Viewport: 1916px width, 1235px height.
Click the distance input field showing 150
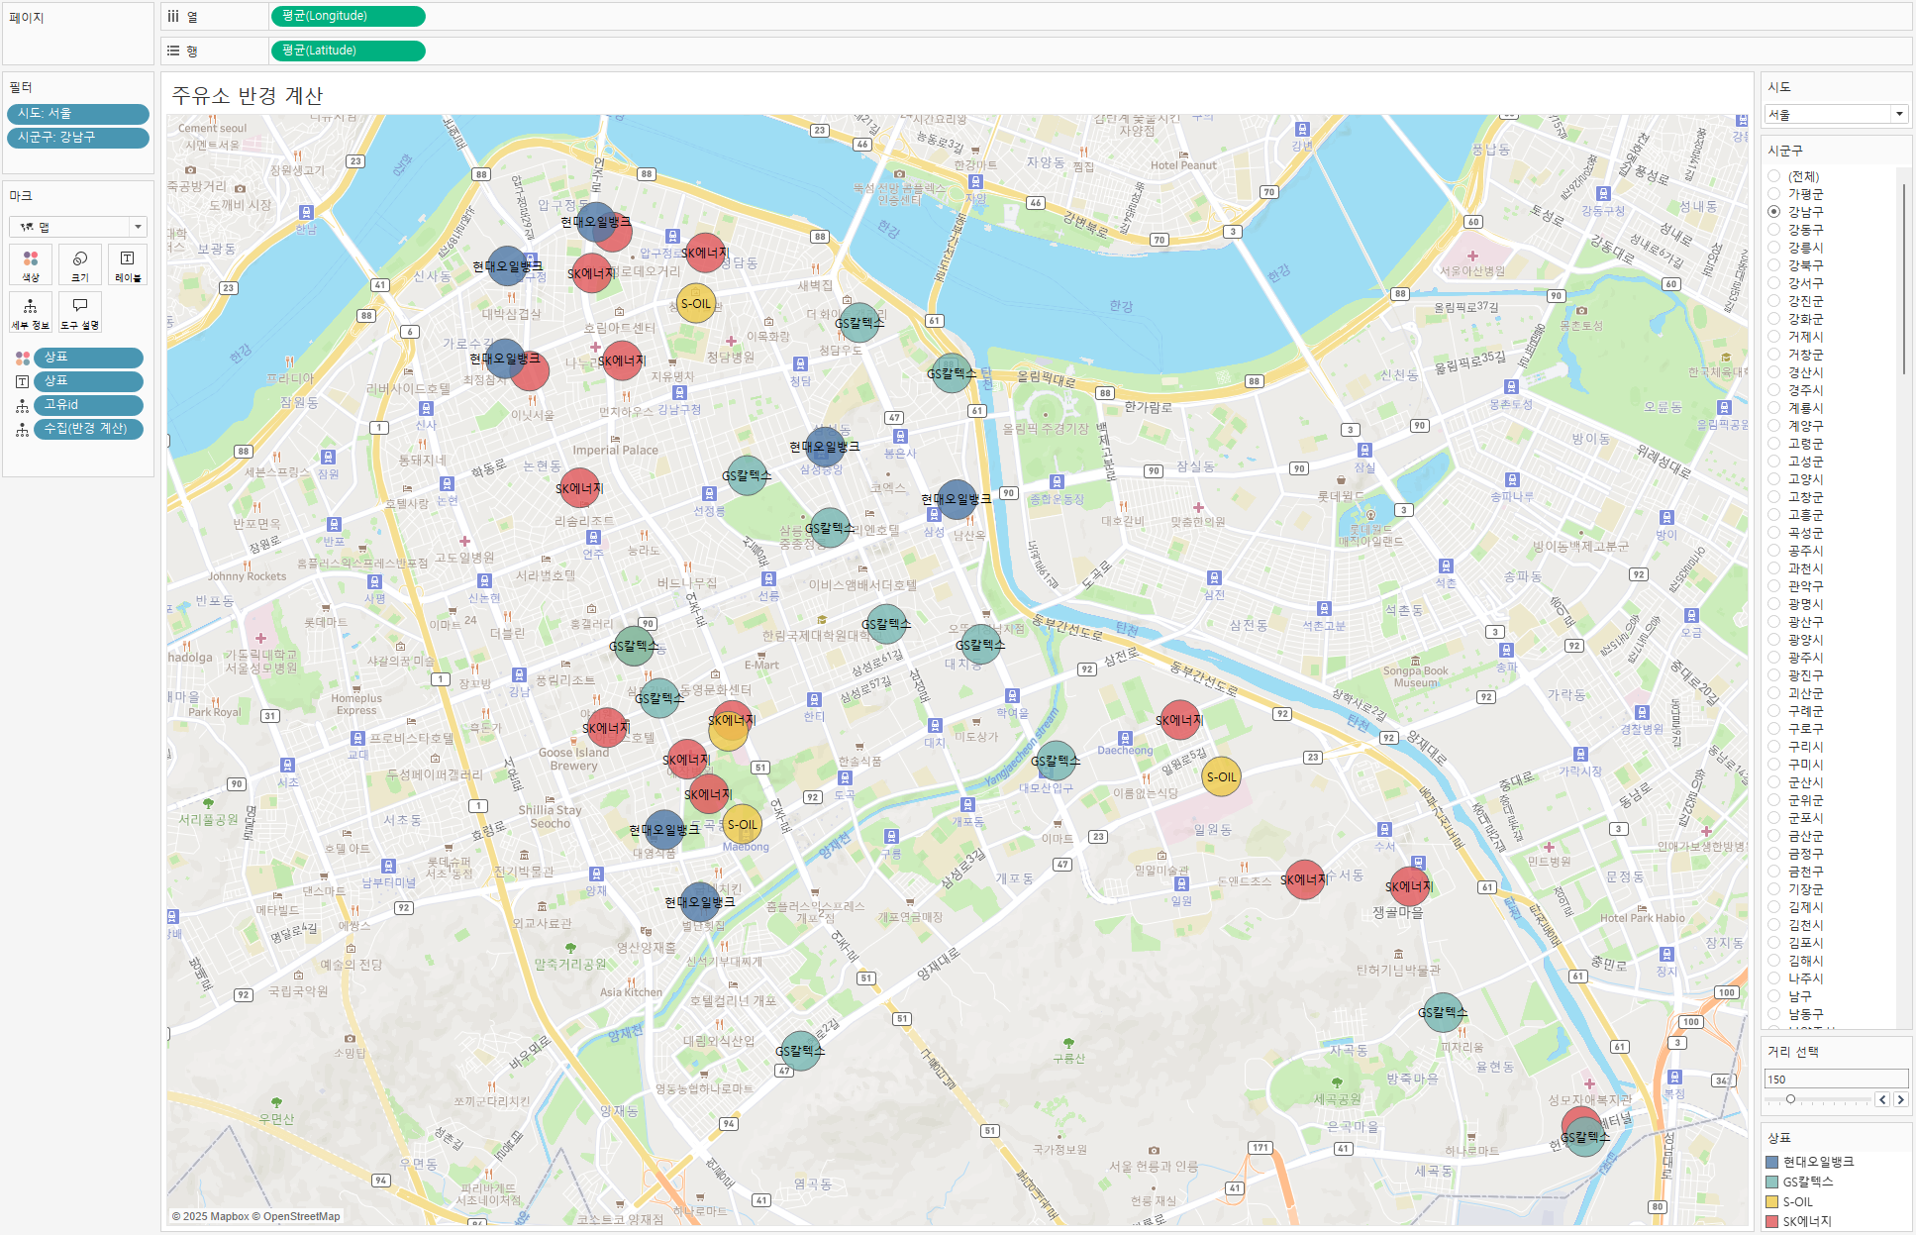(1835, 1080)
